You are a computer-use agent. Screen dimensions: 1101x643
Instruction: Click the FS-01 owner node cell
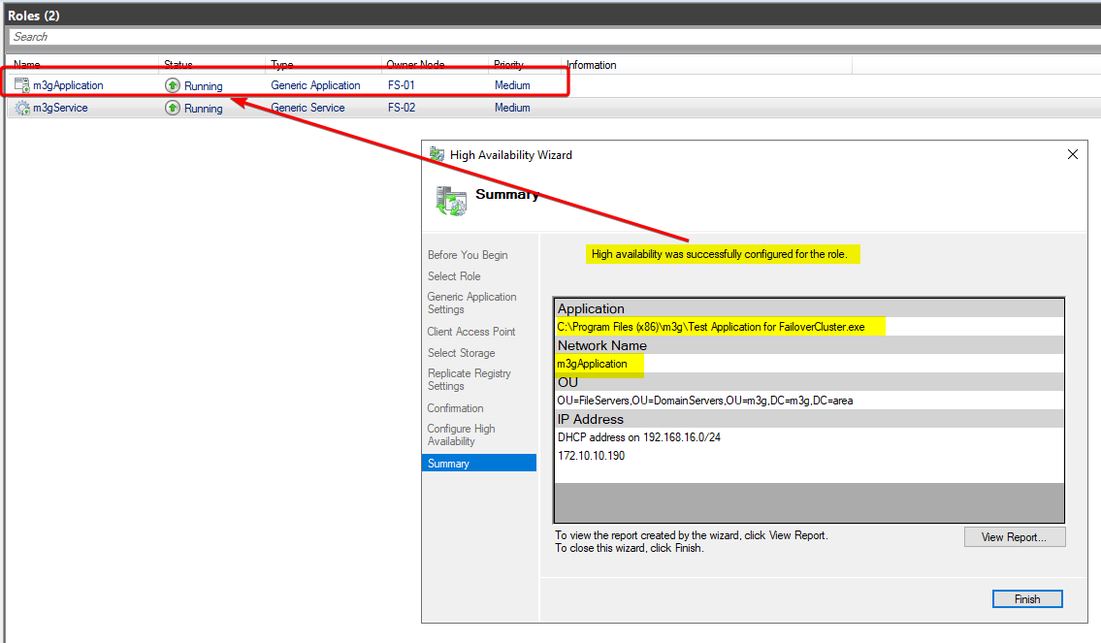tap(401, 85)
